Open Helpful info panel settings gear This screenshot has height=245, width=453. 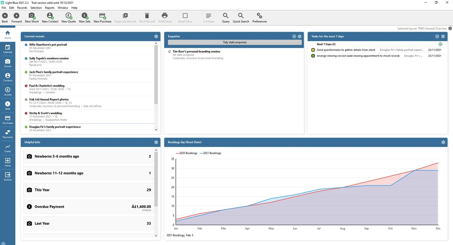(156, 142)
